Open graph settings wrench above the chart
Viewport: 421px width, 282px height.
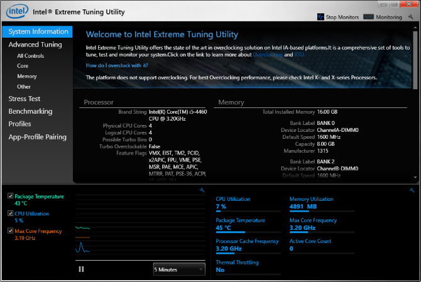(202, 190)
